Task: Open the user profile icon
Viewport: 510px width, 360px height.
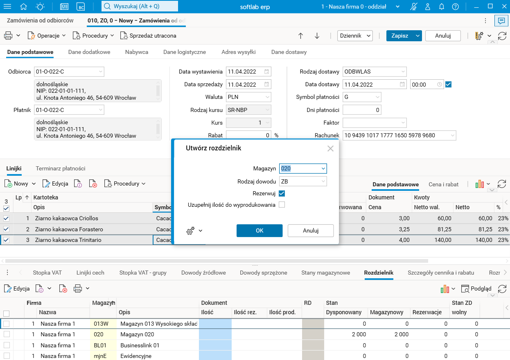Action: (x=428, y=7)
